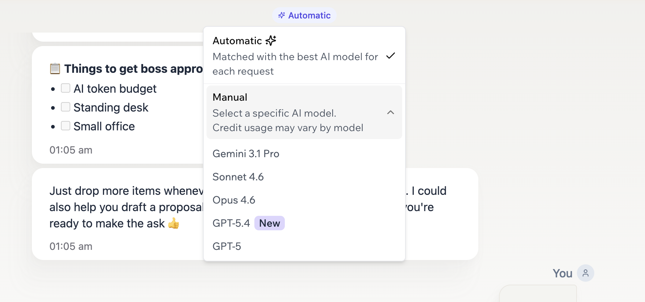Click the sparkle icon beside Automatic heading
The height and width of the screenshot is (302, 645).
[271, 41]
